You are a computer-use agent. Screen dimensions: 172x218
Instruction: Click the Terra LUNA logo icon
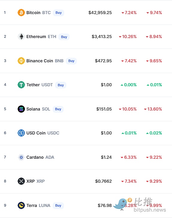tap(21, 205)
